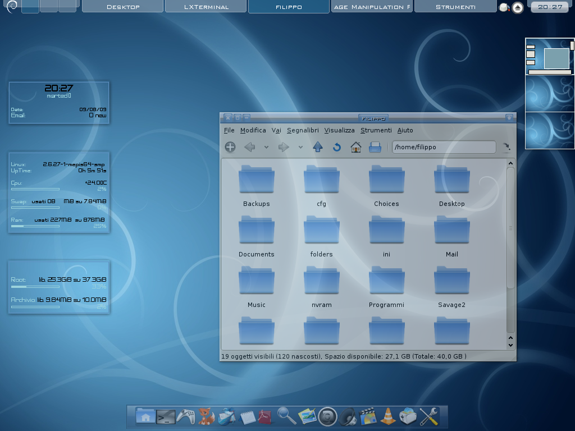Open the wrench and screwdriver settings icon
Screen dimensions: 575x431
tap(428, 417)
